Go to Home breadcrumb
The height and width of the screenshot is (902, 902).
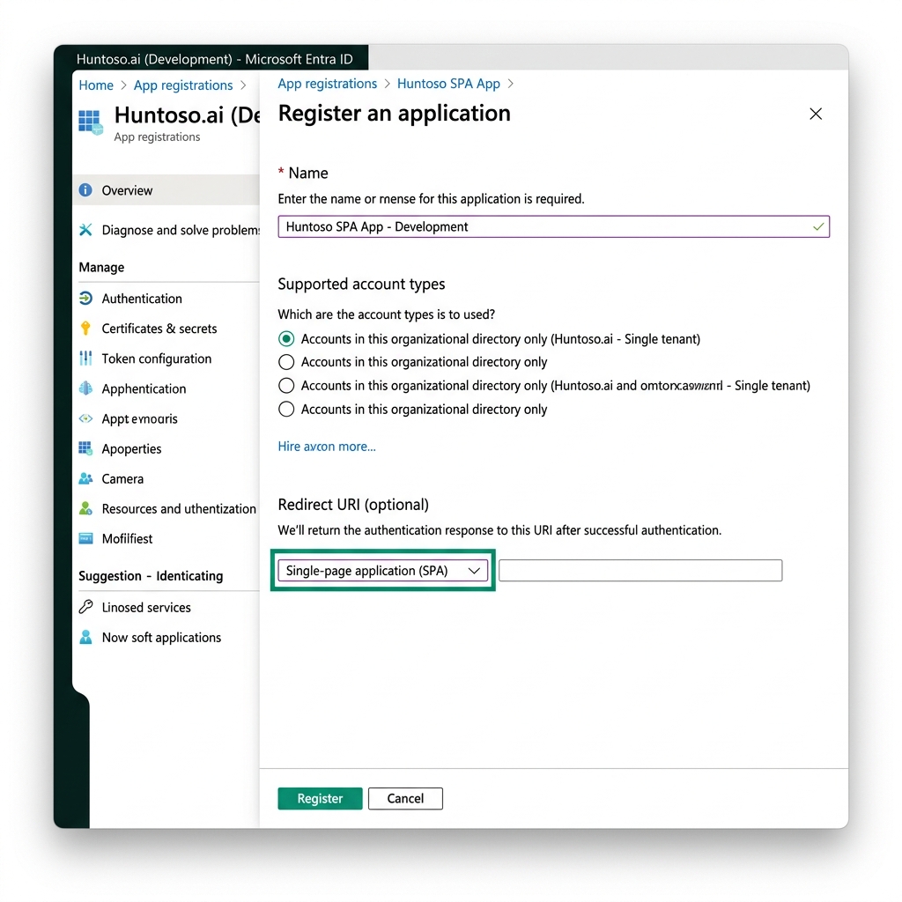coord(96,85)
